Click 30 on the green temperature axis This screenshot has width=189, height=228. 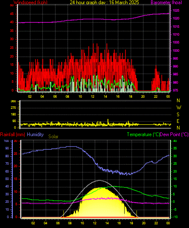175,156
